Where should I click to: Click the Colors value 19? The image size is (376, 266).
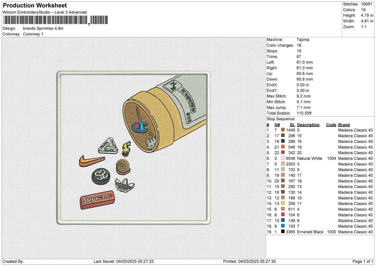point(363,10)
